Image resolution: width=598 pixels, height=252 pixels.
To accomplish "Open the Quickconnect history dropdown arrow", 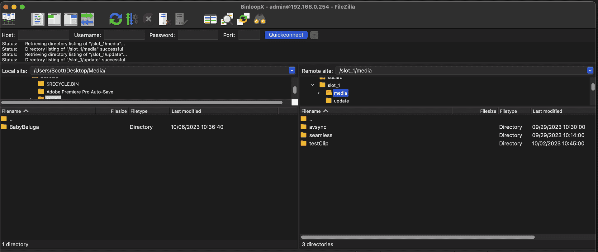I will pos(314,35).
